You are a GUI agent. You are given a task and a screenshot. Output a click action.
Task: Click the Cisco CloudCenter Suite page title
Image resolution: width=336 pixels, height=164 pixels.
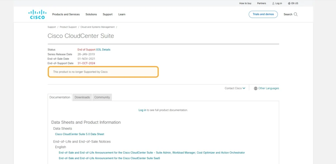pyautogui.click(x=81, y=36)
